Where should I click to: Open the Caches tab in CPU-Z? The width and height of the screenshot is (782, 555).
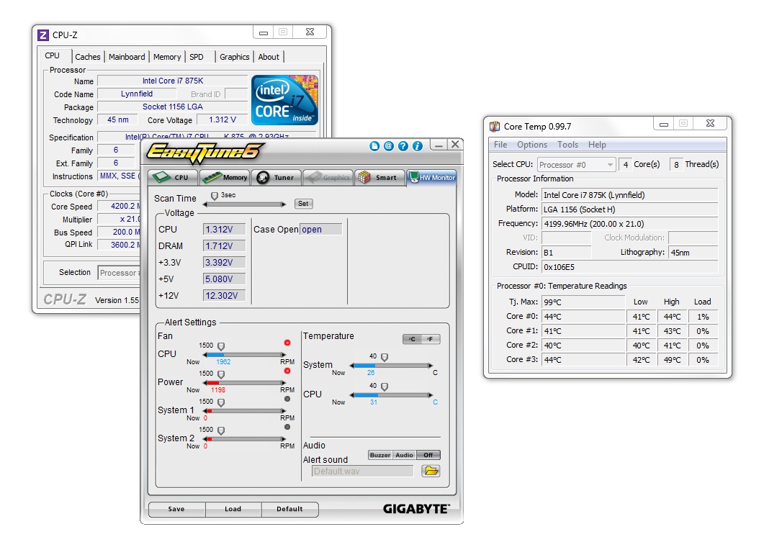pyautogui.click(x=88, y=57)
